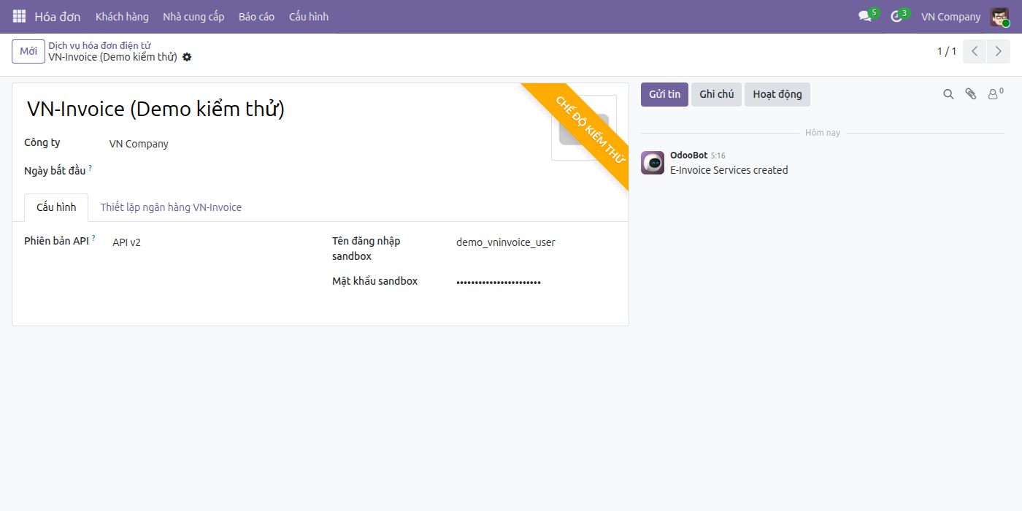Show help tooltip for Ngày bắt đầu
This screenshot has width=1022, height=511.
[91, 168]
